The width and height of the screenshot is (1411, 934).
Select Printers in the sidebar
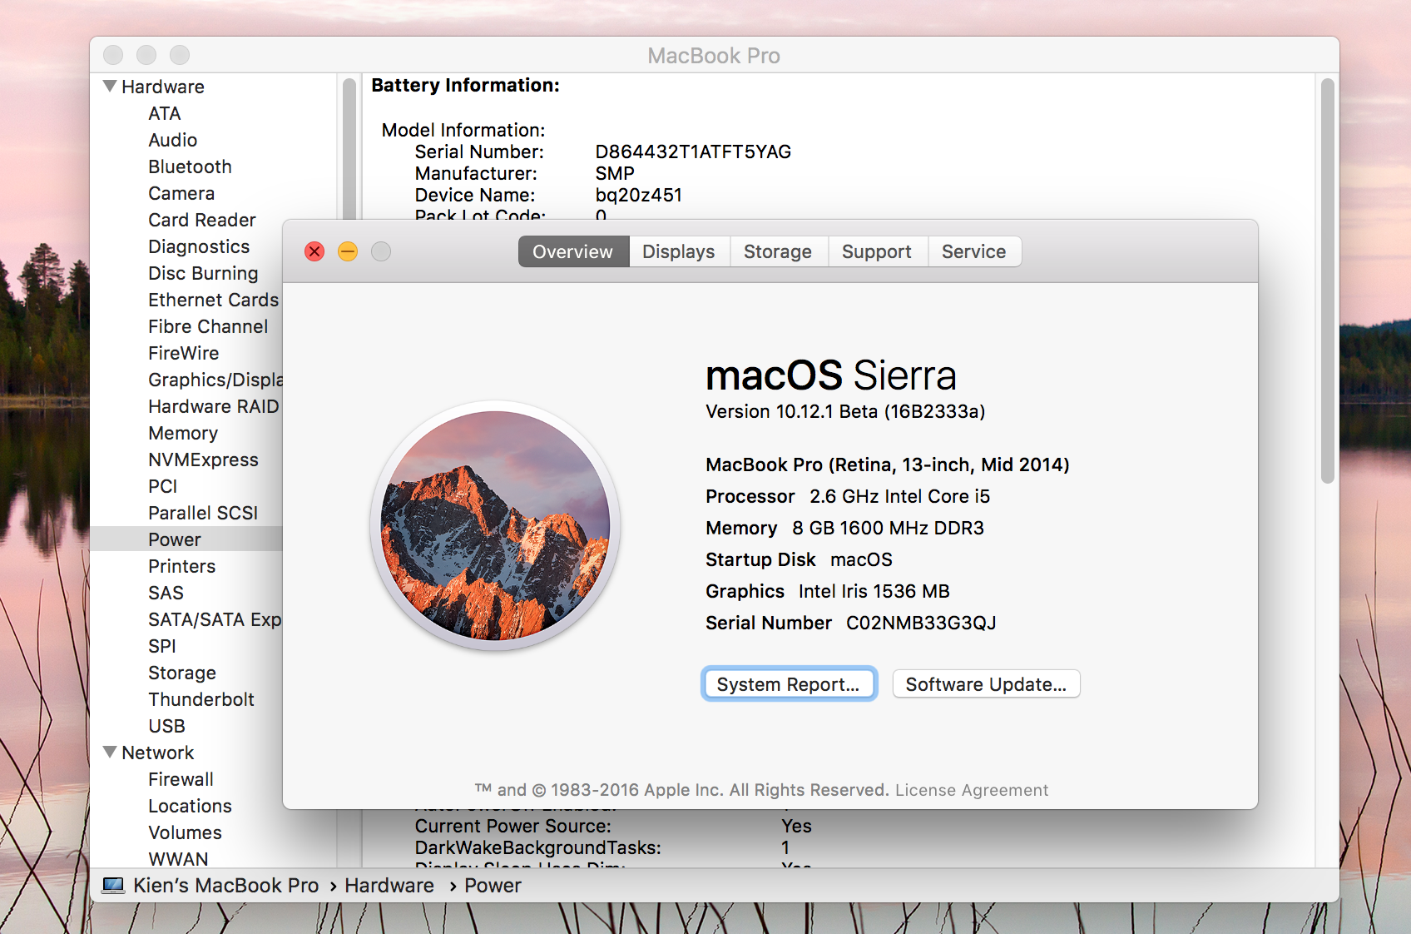pyautogui.click(x=182, y=566)
